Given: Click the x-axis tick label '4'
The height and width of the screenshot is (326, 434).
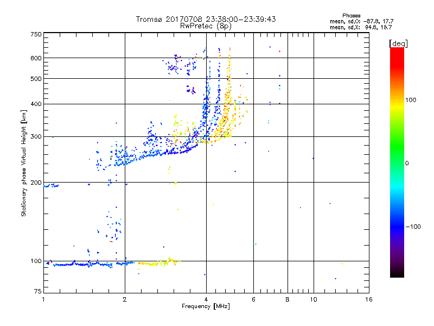Looking at the screenshot, I should 206,299.
